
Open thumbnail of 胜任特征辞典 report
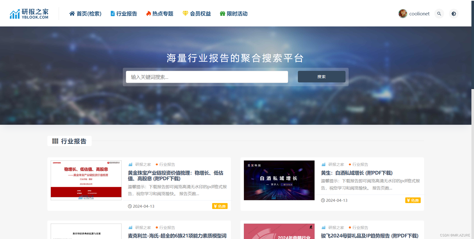tap(86, 231)
